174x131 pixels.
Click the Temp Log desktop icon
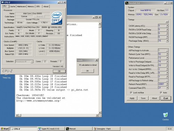click(x=7, y=77)
